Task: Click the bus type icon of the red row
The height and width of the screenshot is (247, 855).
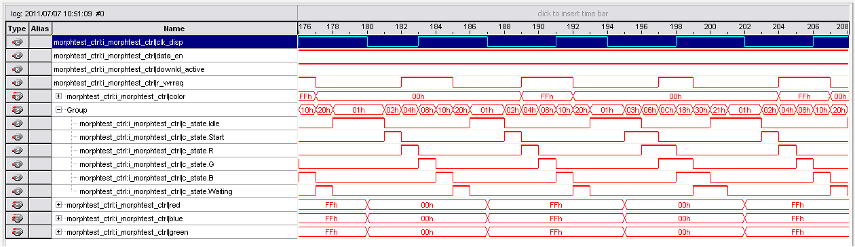Action: click(17, 205)
